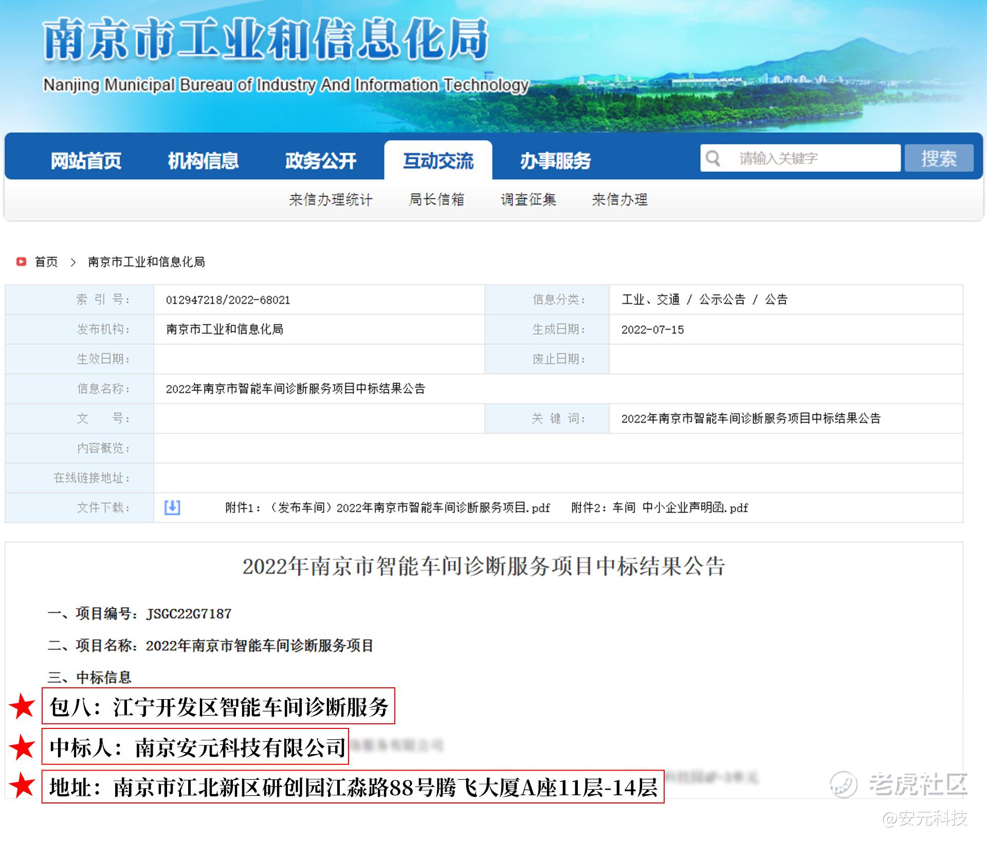This screenshot has height=841, width=987.
Task: Go to 首页 in breadcrumb
Action: coord(46,262)
